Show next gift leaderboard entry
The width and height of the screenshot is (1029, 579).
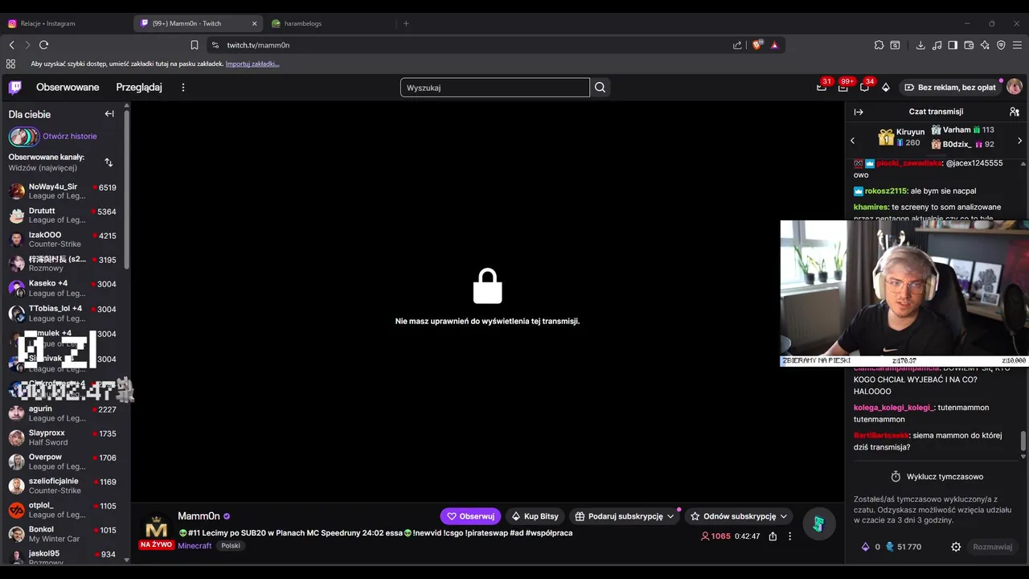coord(1019,141)
